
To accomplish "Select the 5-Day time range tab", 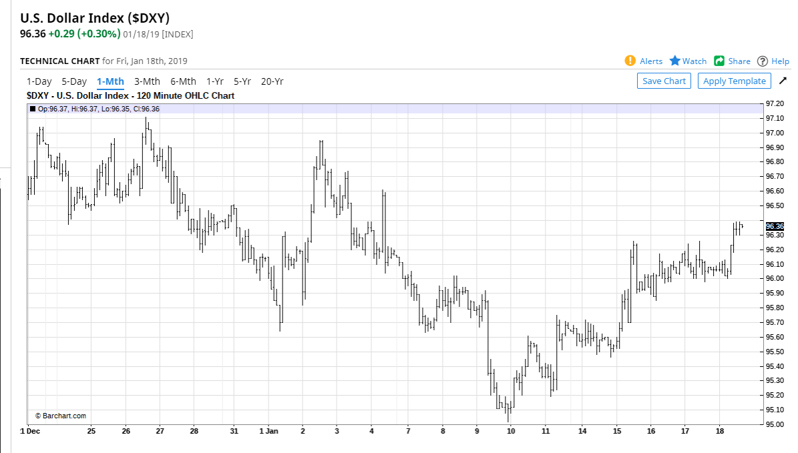I will pos(74,81).
